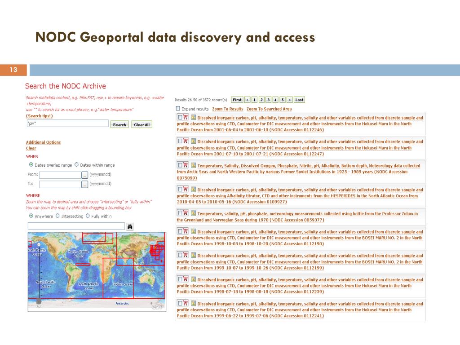Click Zoom To Results link

[x=228, y=109]
